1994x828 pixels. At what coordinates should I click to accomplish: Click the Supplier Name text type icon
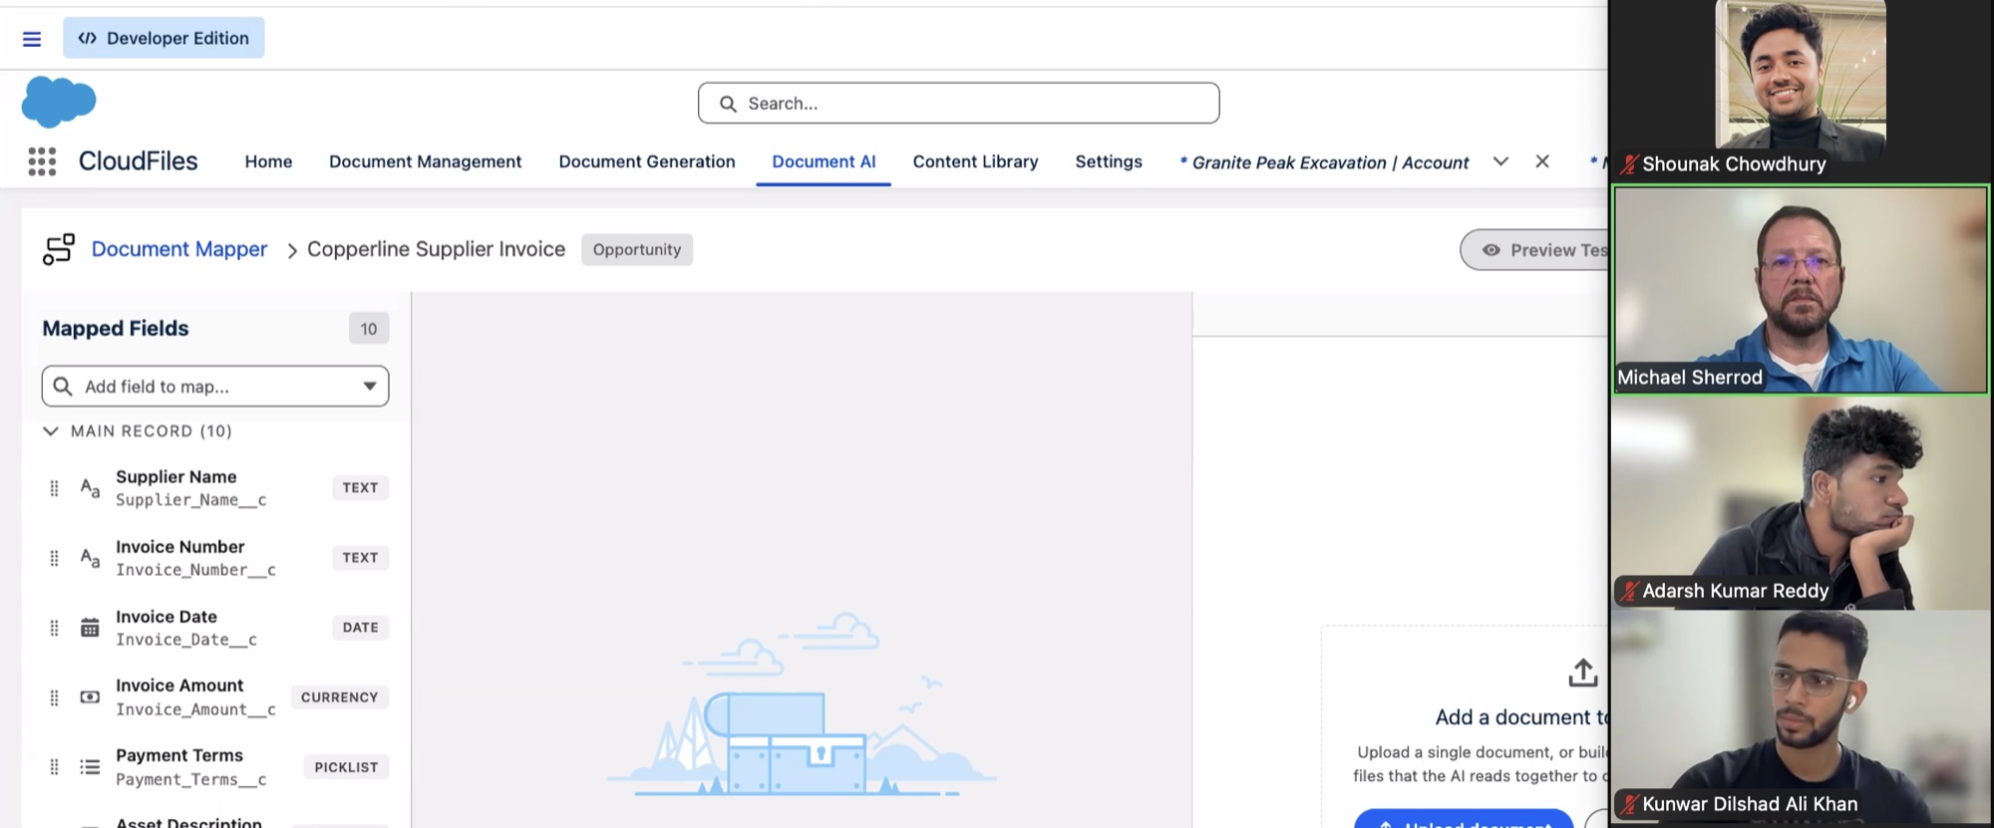point(90,488)
